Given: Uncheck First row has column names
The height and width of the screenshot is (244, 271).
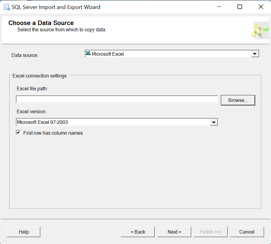Looking at the screenshot, I should (x=19, y=133).
